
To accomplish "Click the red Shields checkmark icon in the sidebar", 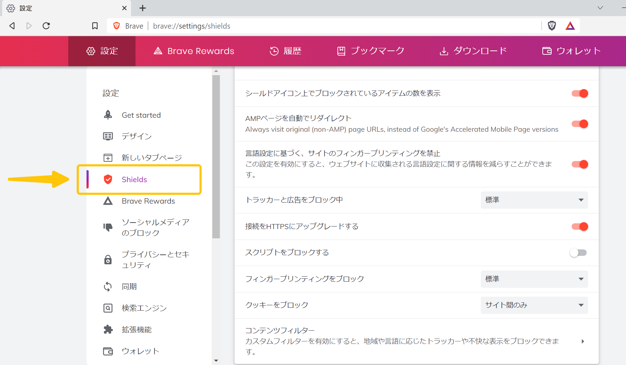I will click(x=108, y=179).
